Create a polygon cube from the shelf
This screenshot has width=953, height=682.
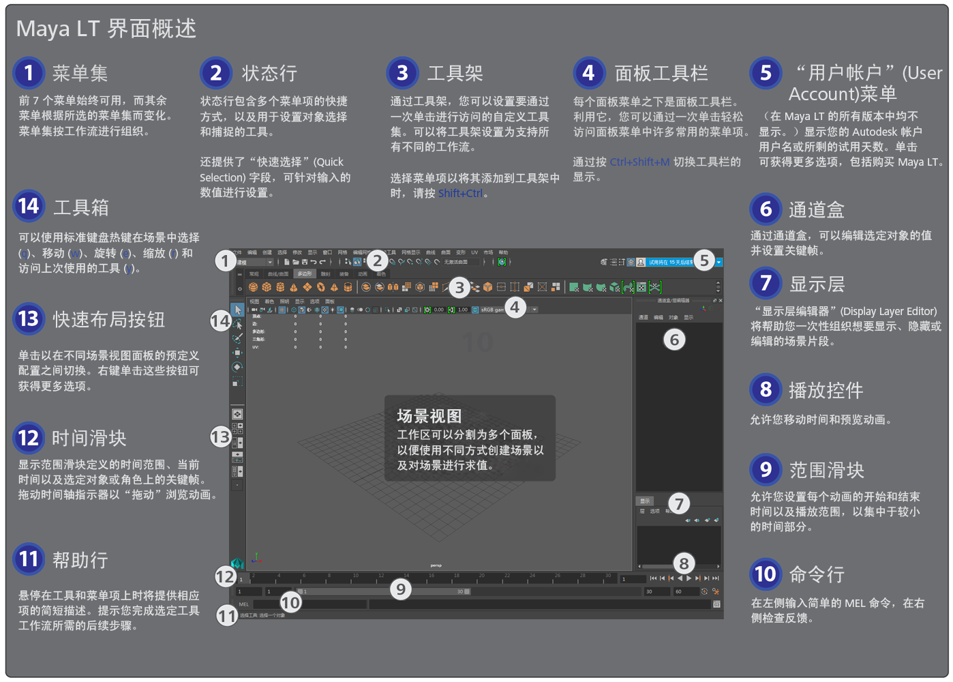pyautogui.click(x=267, y=287)
